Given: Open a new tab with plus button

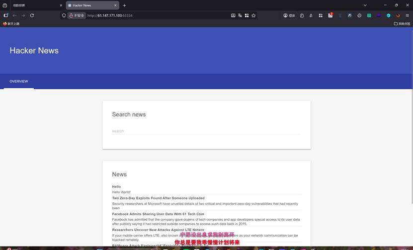Looking at the screenshot, I should pos(125,5).
